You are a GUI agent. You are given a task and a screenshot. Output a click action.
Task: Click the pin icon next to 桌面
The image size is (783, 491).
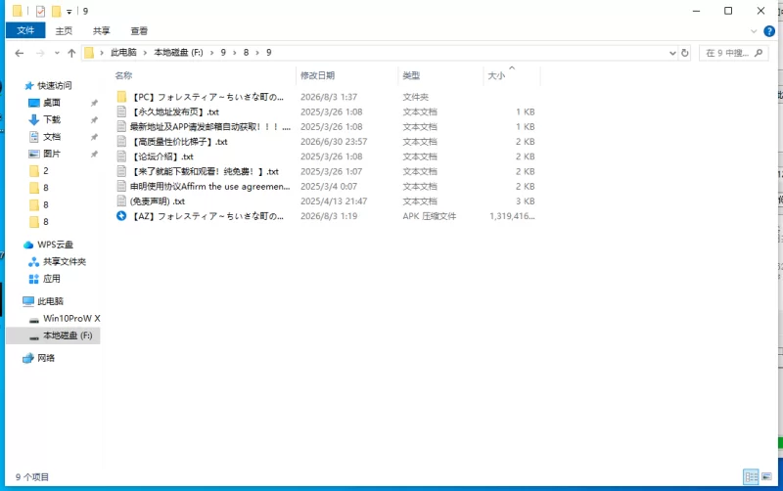(94, 103)
